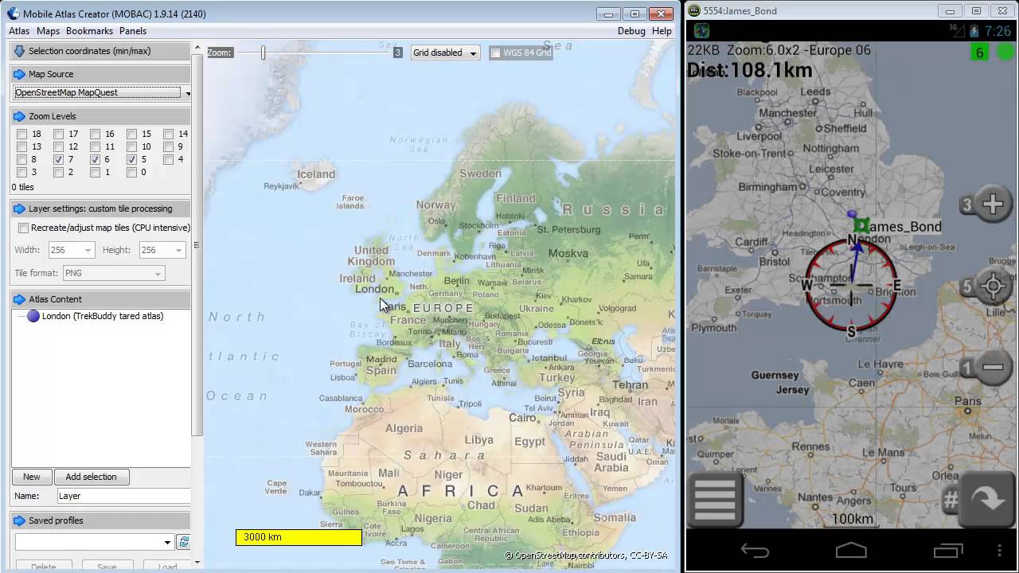Screen dimensions: 1019x573
Task: Open the tile Height dropdown
Action: pos(162,250)
